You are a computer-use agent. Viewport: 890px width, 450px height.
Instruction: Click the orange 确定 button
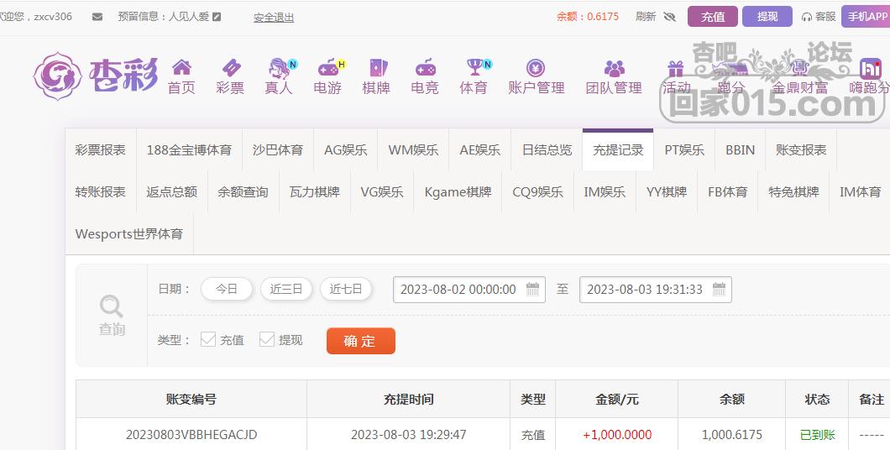[361, 341]
